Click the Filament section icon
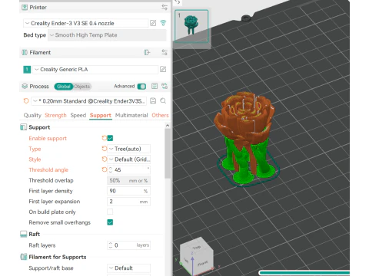The width and height of the screenshot is (369, 276). [25, 52]
